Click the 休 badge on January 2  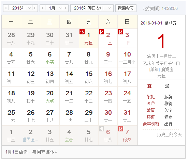[x=101, y=32]
